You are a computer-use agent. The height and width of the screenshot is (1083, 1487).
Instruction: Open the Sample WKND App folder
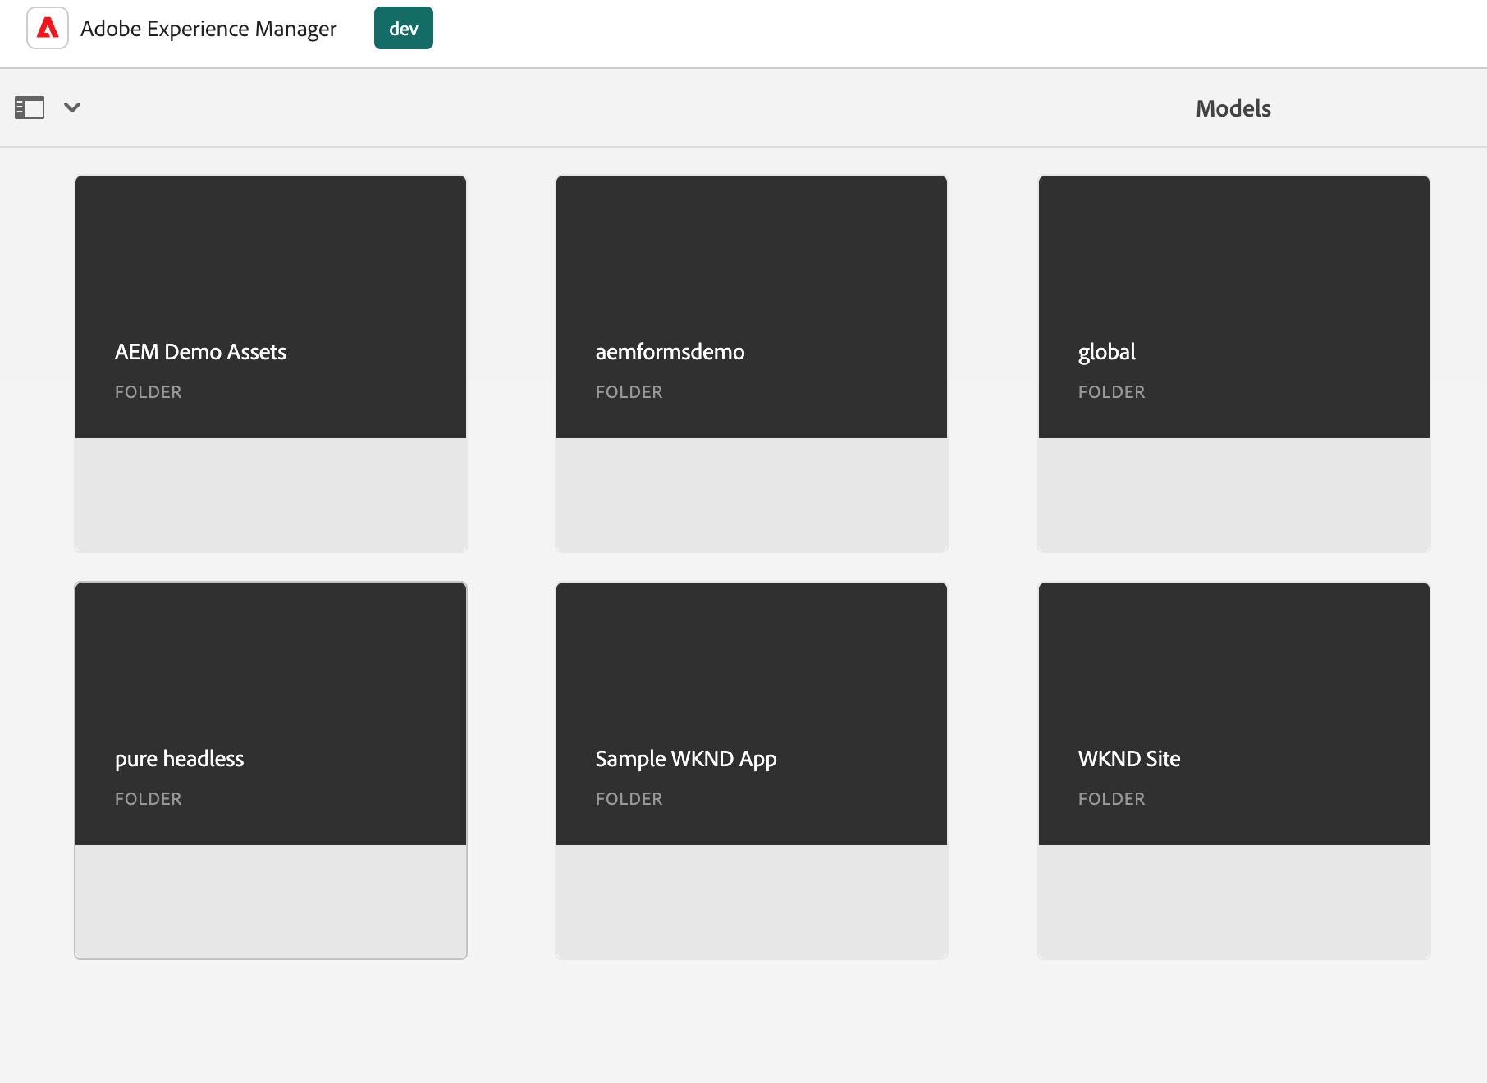[752, 770]
